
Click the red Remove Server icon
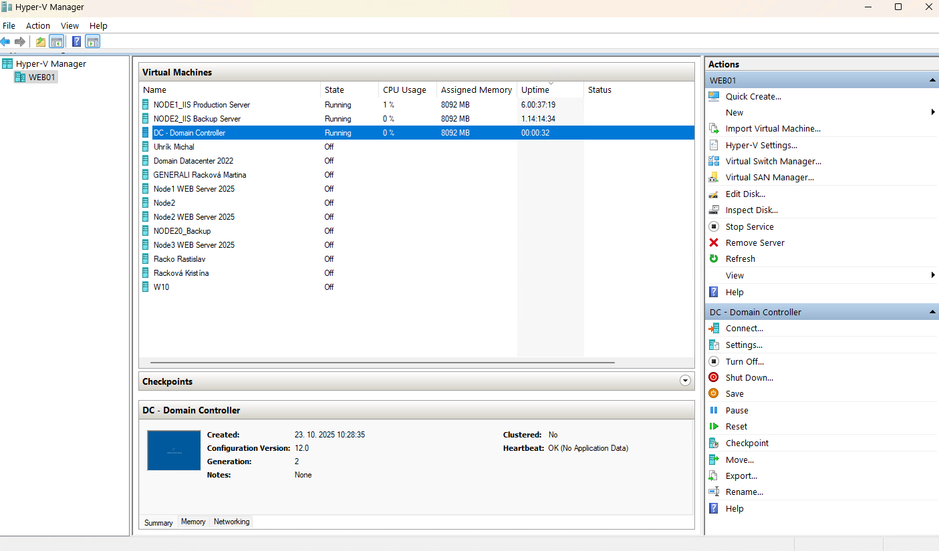(x=714, y=242)
